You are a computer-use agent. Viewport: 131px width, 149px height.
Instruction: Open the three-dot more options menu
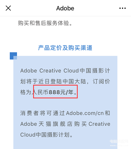pos(123,8)
